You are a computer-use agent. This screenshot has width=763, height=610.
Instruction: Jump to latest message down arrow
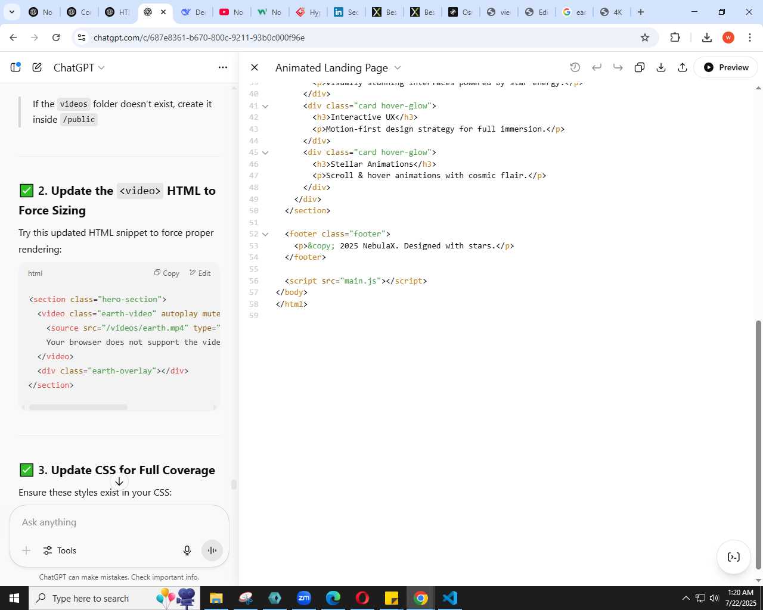click(x=119, y=481)
